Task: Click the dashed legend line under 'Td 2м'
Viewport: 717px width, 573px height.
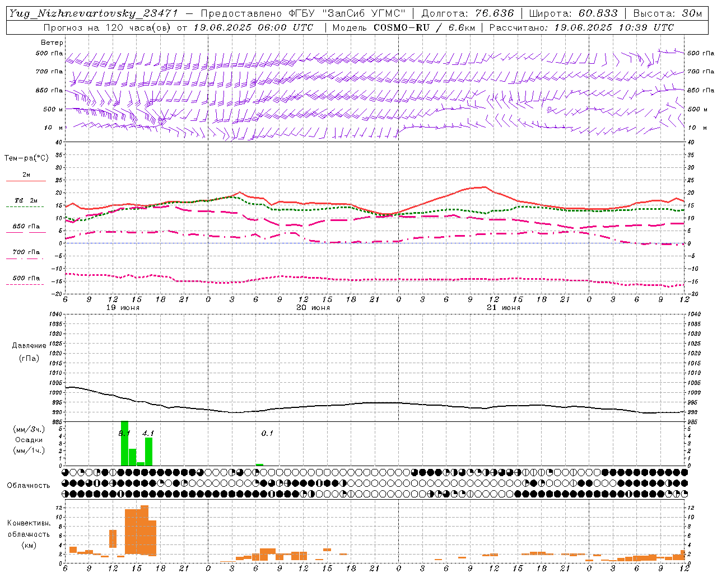Action: (x=25, y=207)
